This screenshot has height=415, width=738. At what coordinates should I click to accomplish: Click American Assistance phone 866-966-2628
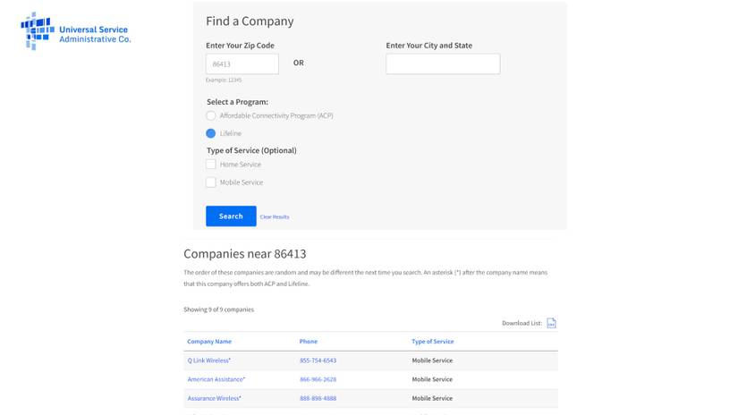click(x=318, y=379)
